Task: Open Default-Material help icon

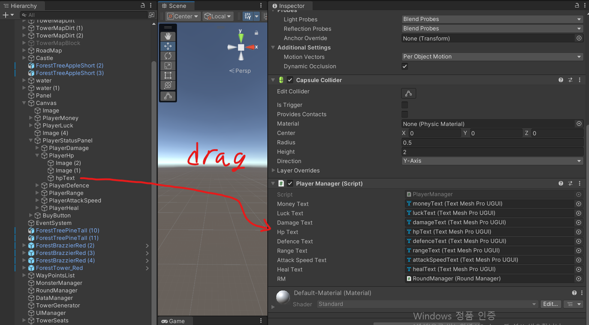Action: tap(574, 293)
